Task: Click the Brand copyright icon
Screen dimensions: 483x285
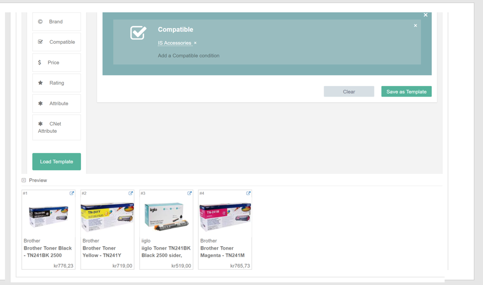Action: [40, 21]
